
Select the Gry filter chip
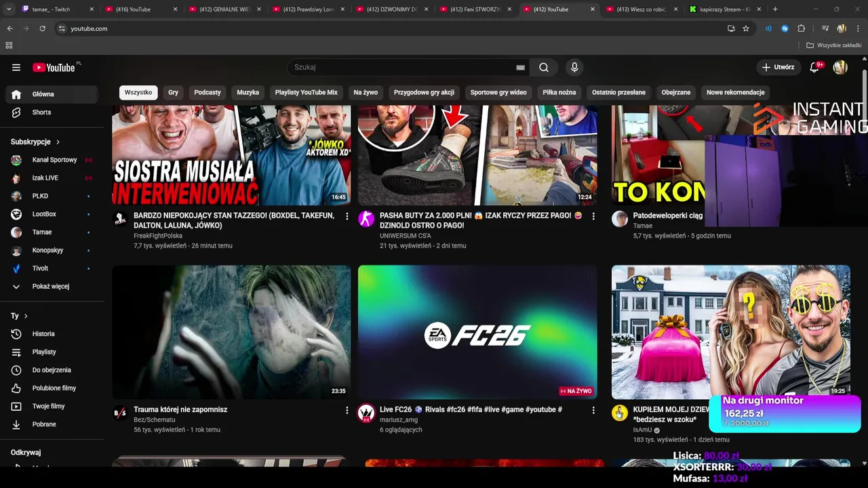pos(174,92)
